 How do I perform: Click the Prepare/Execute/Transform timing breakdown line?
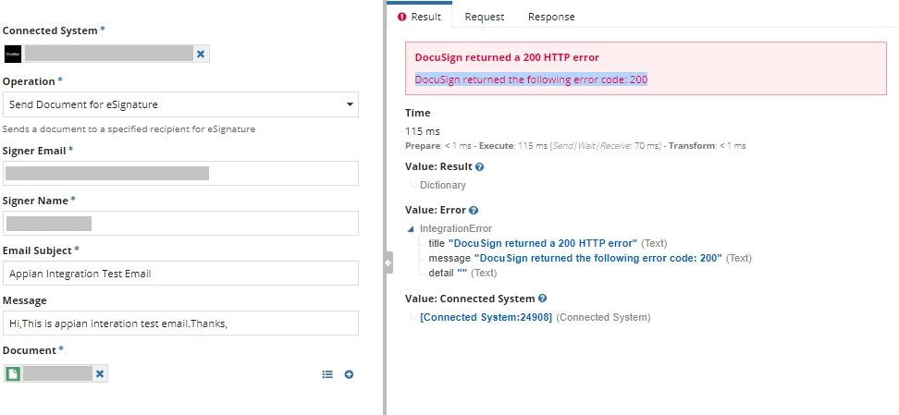[575, 146]
